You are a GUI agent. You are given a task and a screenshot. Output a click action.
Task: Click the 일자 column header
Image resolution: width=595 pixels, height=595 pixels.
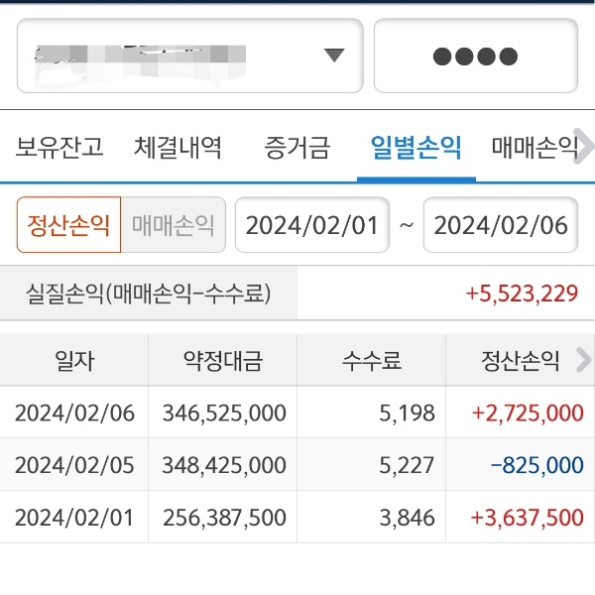pyautogui.click(x=74, y=361)
